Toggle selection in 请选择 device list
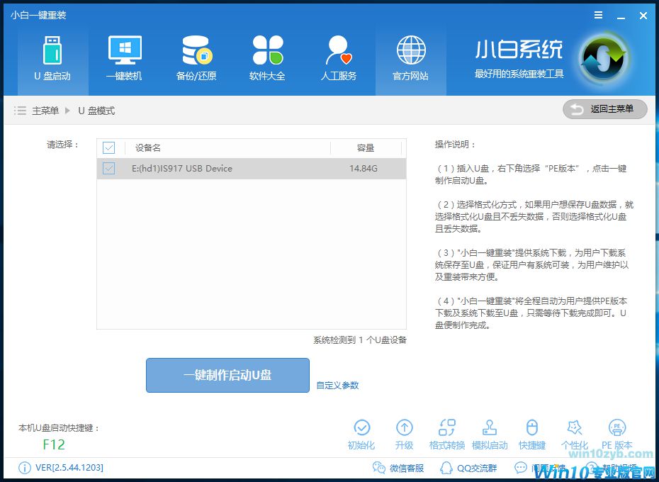This screenshot has width=659, height=482. pyautogui.click(x=108, y=169)
